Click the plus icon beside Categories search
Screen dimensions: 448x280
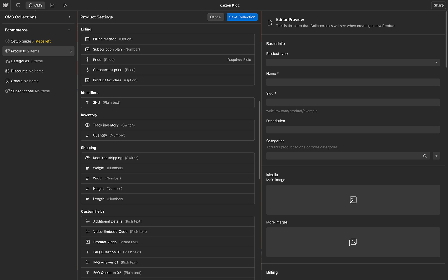[436, 156]
